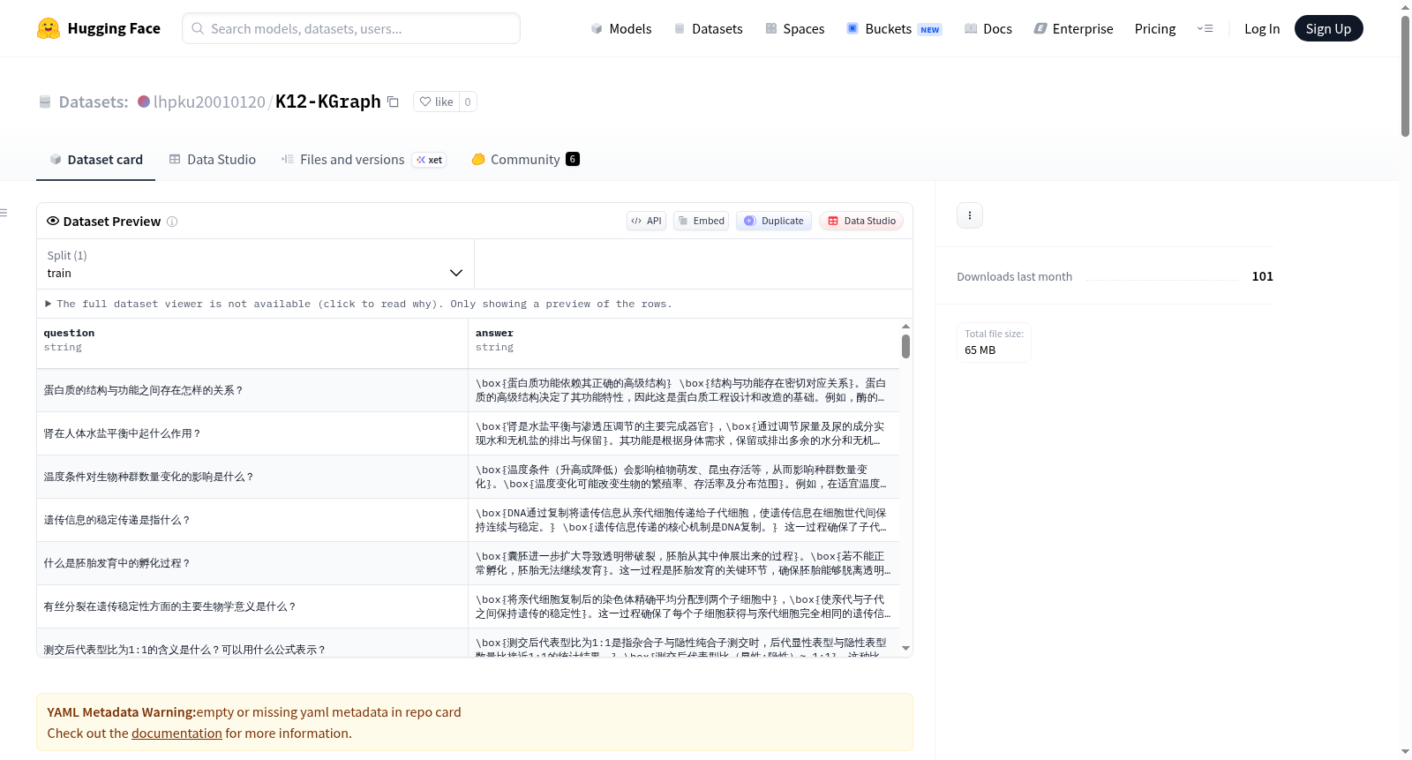1412x760 pixels.
Task: Click the answer cell starting \box{肾是水盐平衡
Action: (684, 433)
